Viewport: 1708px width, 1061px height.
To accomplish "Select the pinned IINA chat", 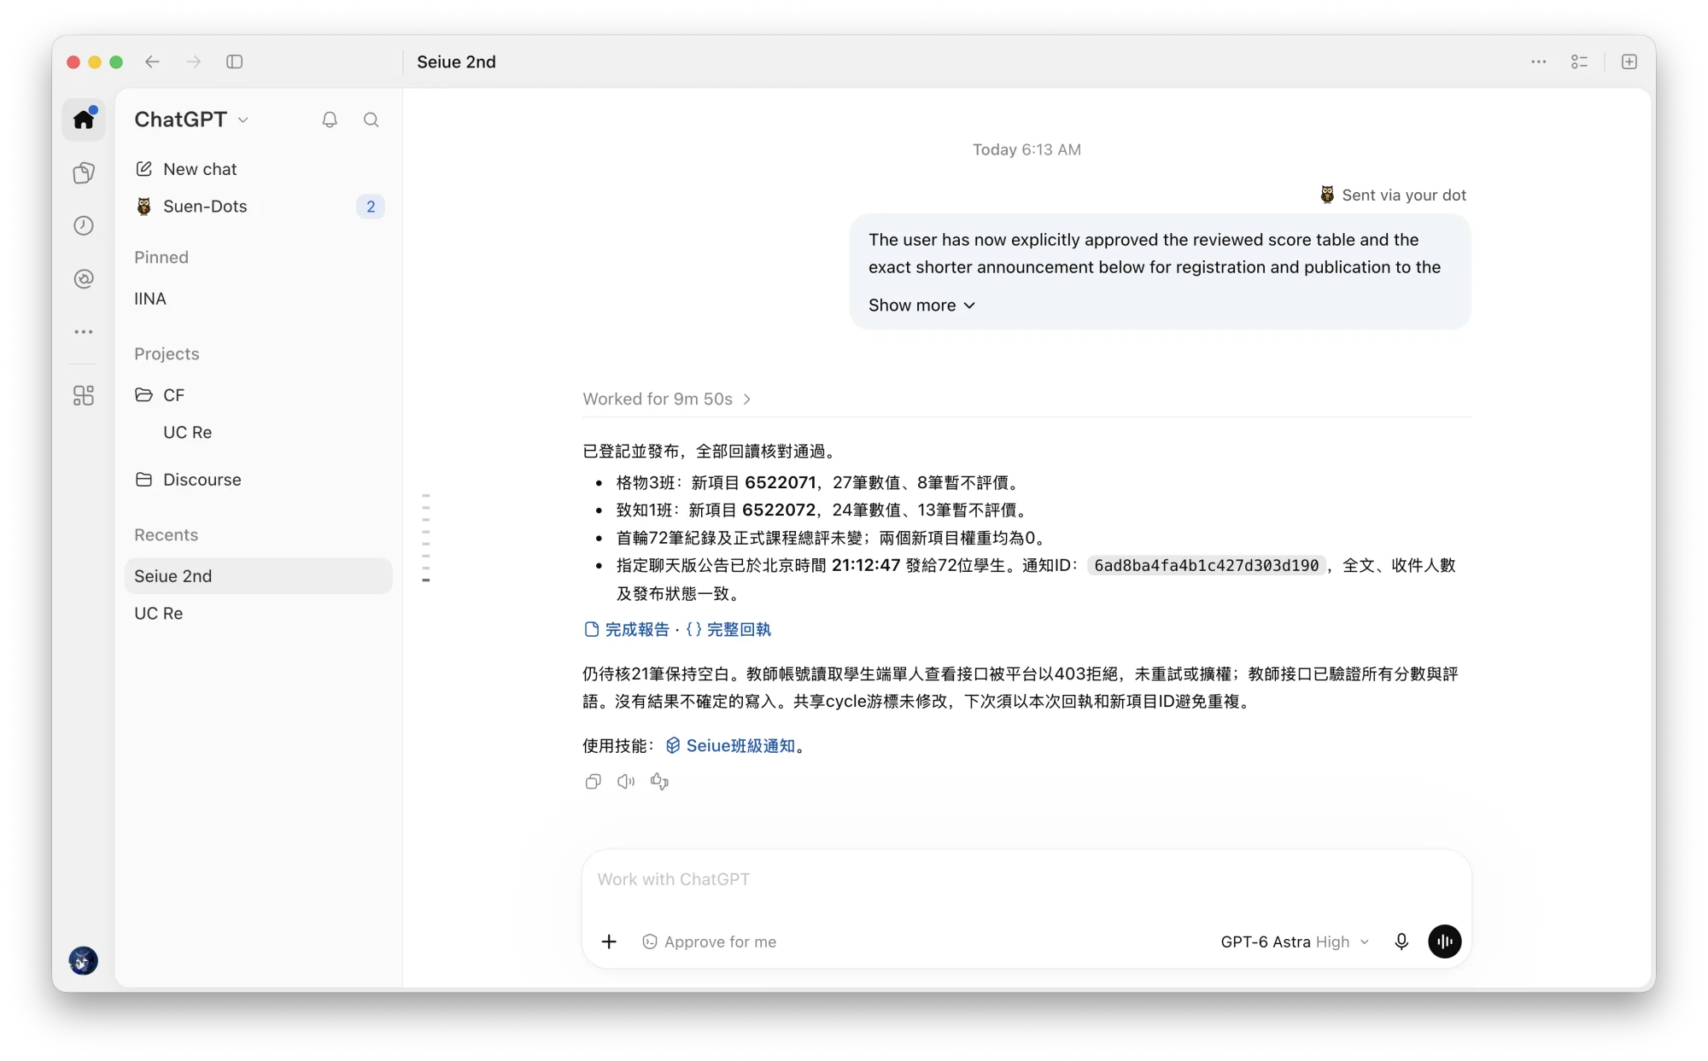I will (x=259, y=299).
